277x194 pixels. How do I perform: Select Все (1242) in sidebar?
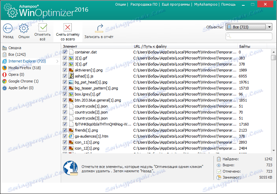(17, 55)
